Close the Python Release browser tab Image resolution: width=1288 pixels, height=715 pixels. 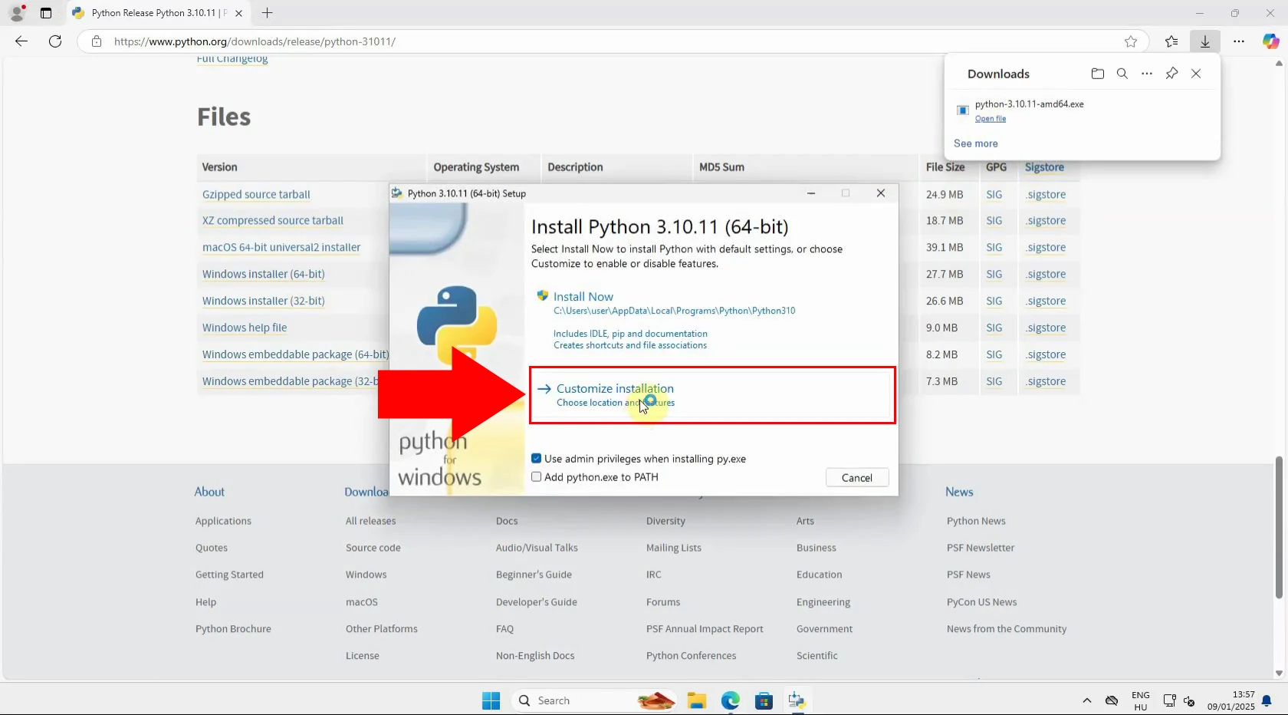[238, 13]
